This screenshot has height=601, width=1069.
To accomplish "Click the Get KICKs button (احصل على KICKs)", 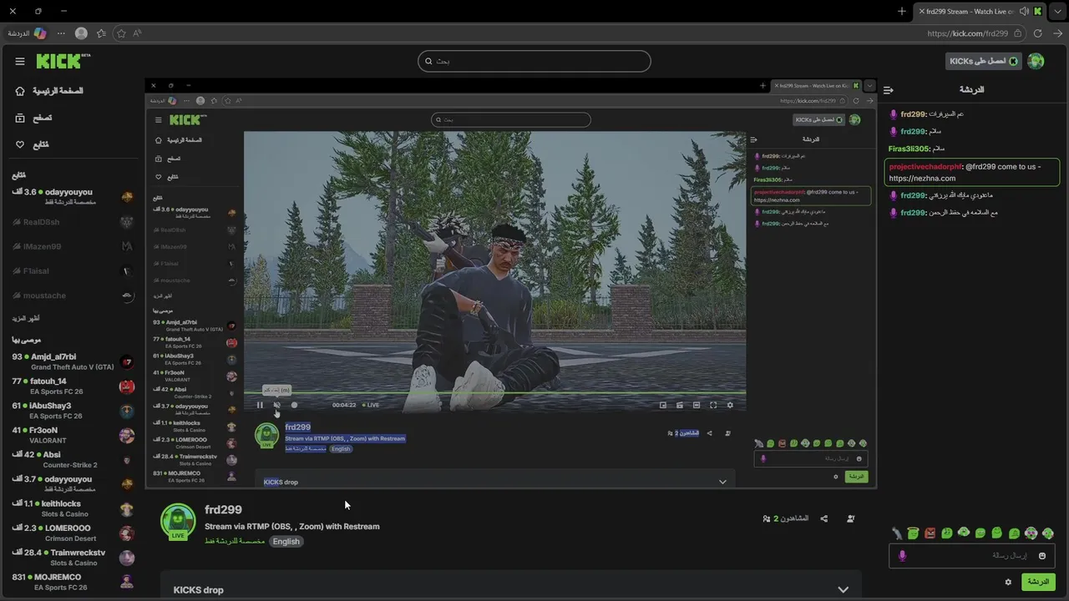I will 983,61.
